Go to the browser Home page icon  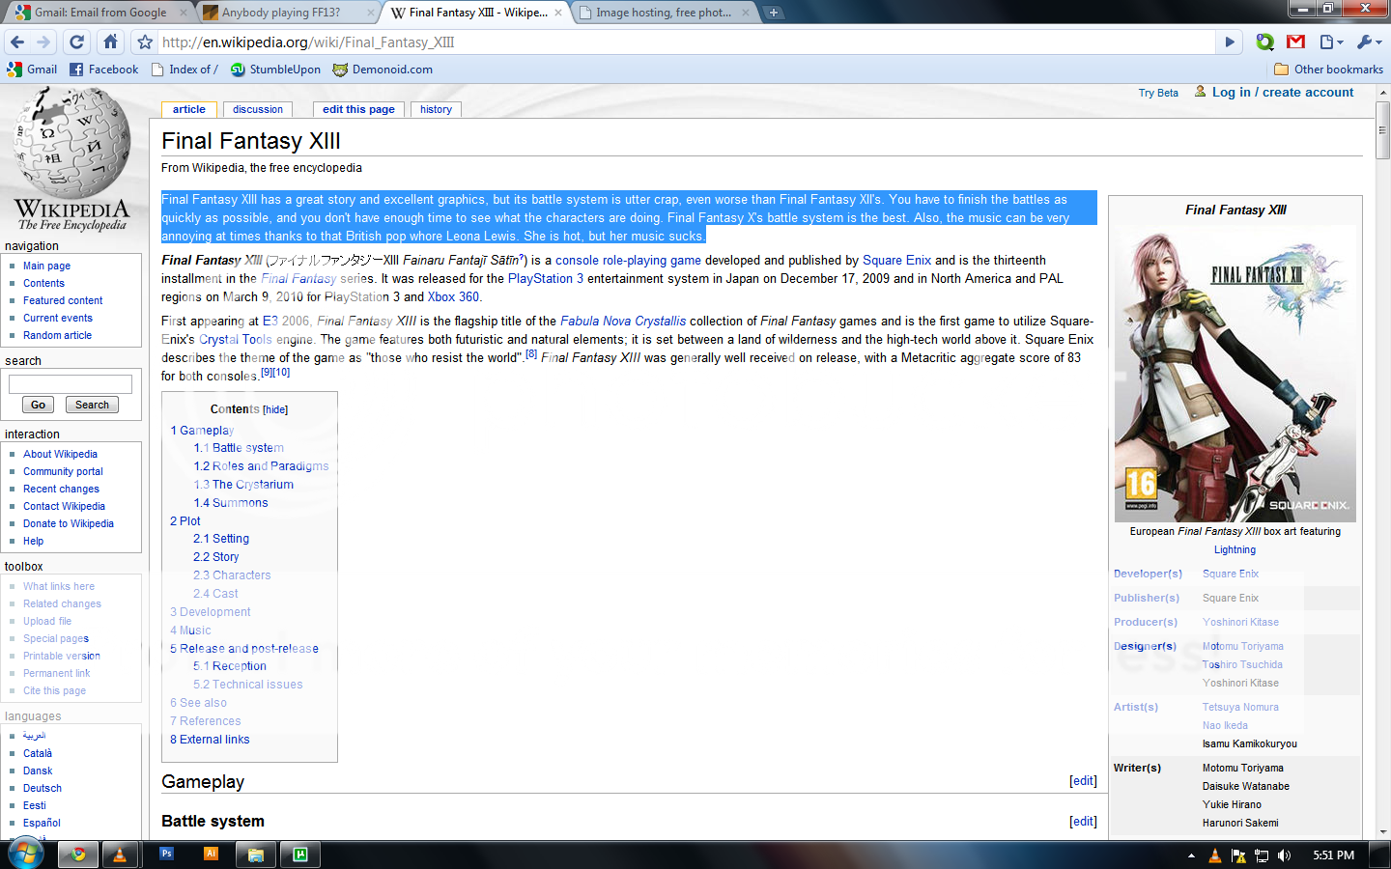pos(111,42)
